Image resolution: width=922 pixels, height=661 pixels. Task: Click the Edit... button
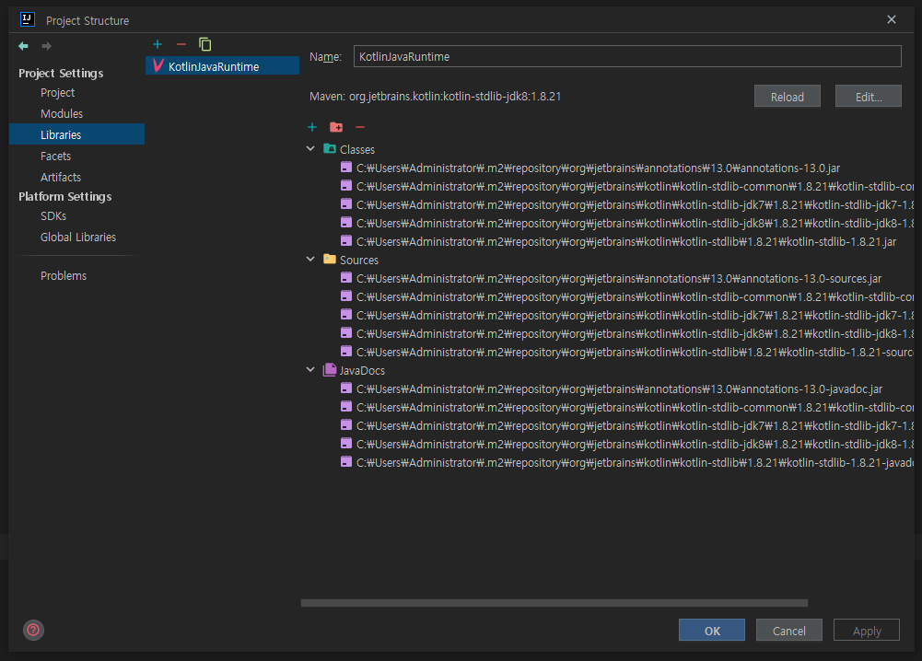click(x=868, y=97)
